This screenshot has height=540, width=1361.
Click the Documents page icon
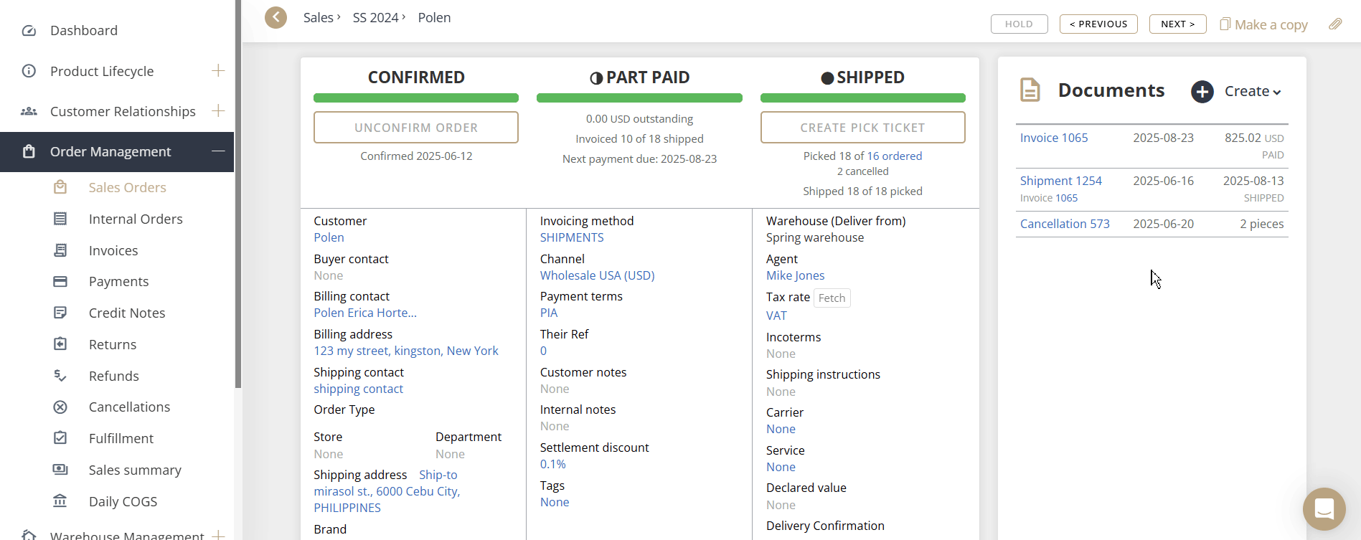click(1030, 90)
